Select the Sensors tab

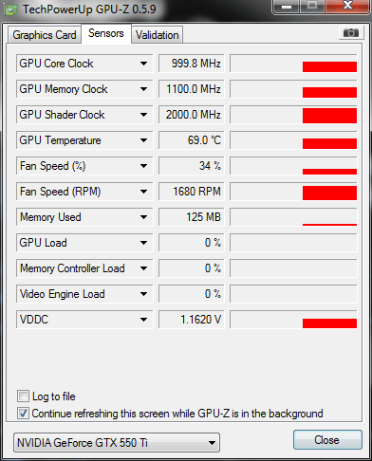tap(106, 33)
